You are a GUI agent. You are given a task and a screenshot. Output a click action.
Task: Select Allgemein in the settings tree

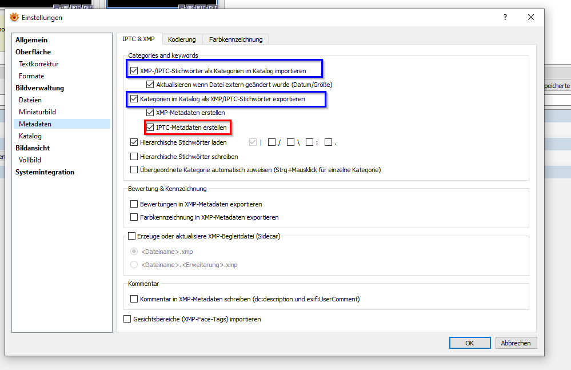[31, 40]
